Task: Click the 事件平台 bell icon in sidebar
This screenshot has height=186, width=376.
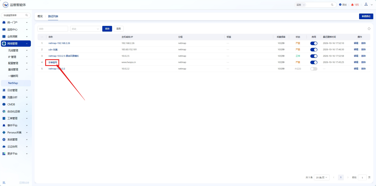Action: click(x=4, y=125)
